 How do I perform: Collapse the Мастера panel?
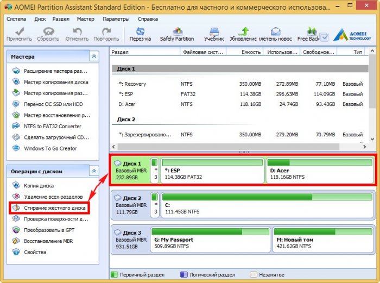94,56
